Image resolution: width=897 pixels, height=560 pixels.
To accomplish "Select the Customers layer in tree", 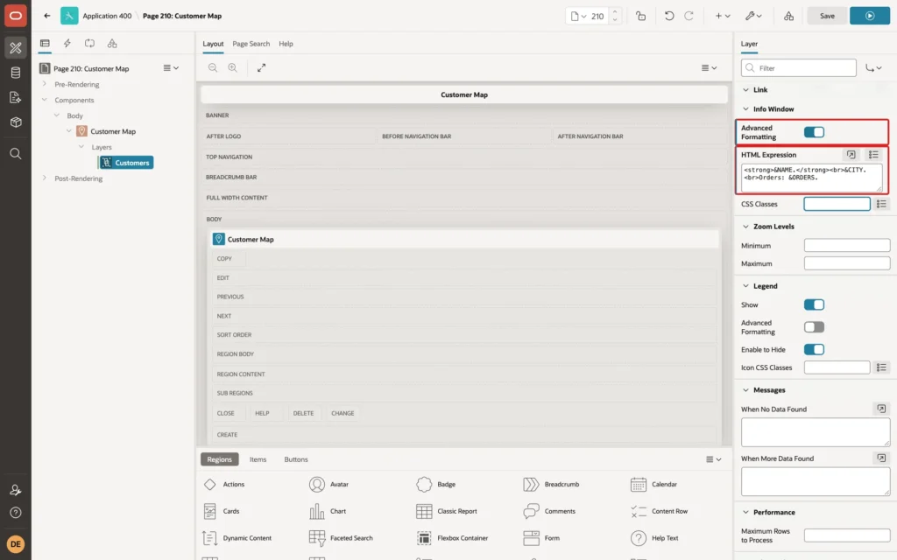I will coord(126,163).
